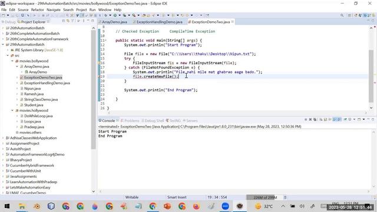The image size is (377, 212).
Task: Select Pradeep.java in the tree
Action: point(32,127)
